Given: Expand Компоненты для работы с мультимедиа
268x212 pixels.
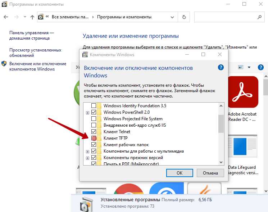Looking at the screenshot, I should point(87,152).
